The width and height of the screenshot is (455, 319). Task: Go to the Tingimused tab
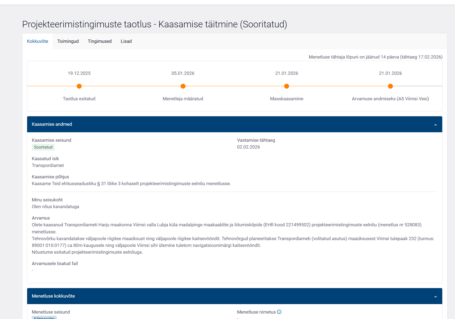[100, 41]
